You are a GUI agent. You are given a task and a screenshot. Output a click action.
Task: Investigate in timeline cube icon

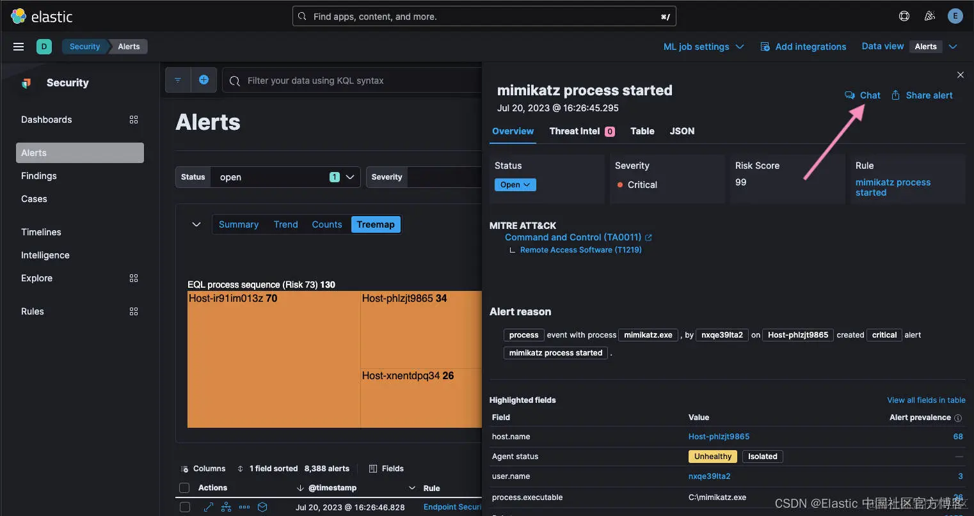point(262,507)
